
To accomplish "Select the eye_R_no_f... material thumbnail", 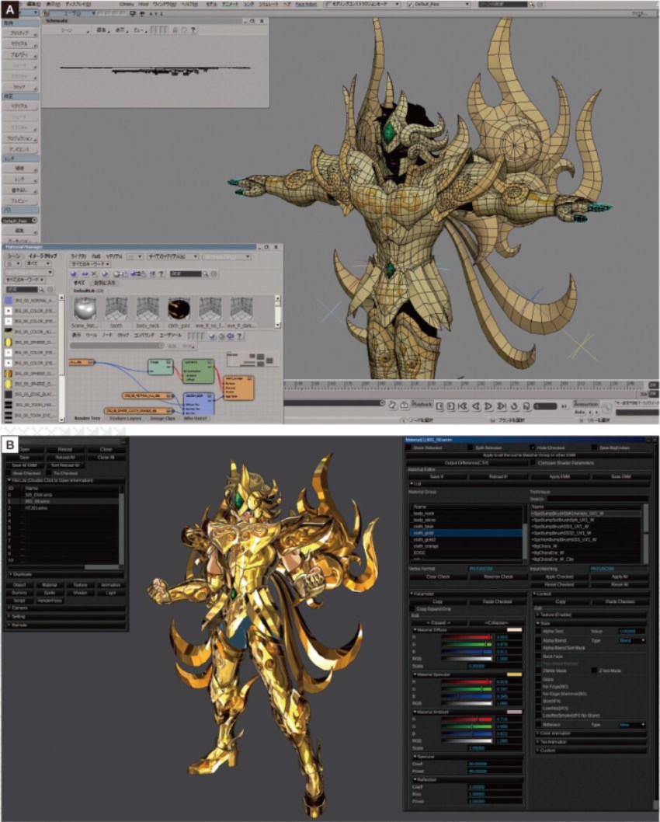I will 210,308.
